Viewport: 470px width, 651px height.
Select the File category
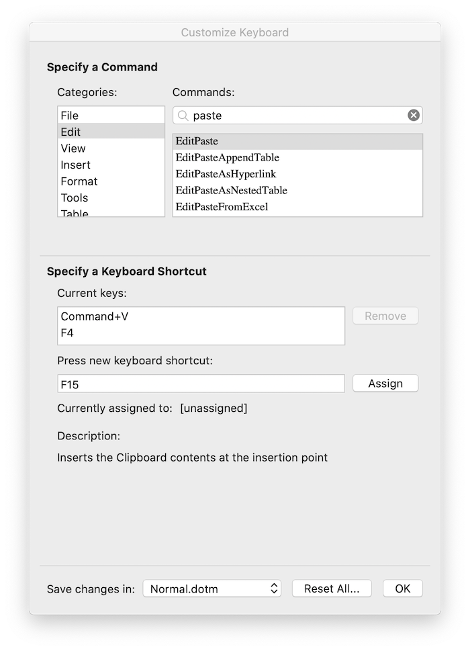[x=111, y=115]
